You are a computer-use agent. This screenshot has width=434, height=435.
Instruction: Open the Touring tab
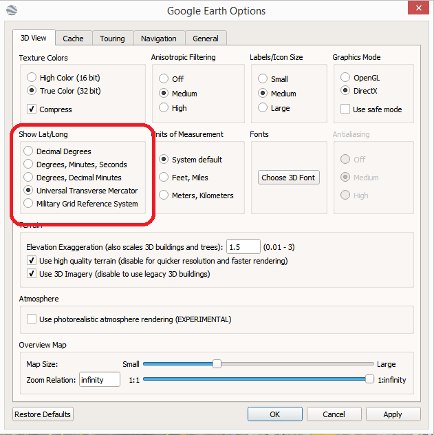coord(112,39)
